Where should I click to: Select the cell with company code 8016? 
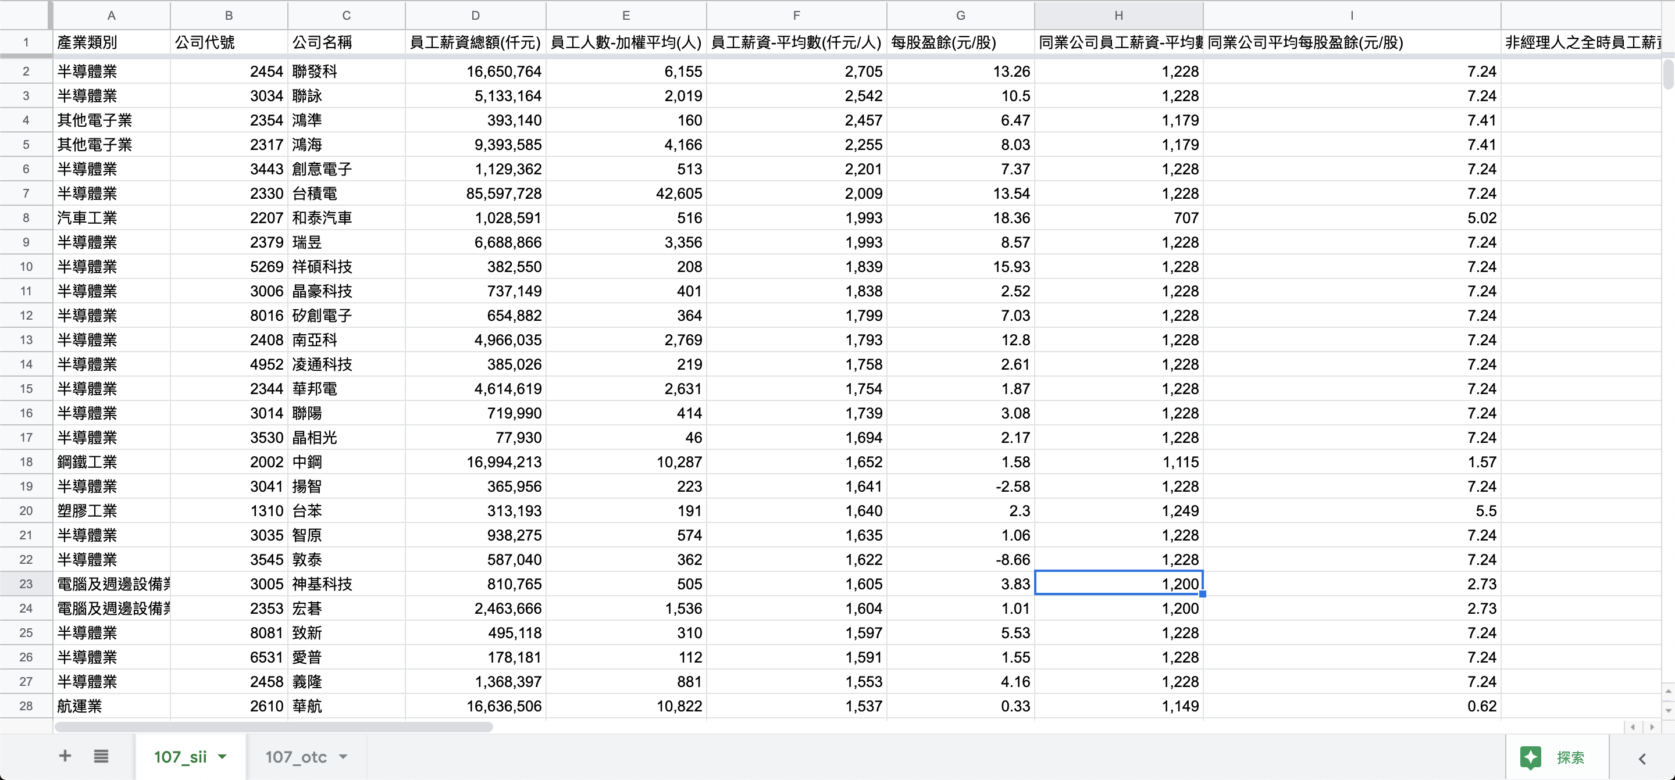[x=229, y=315]
